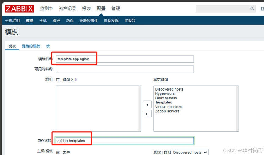The height and width of the screenshot is (155, 264).
Task: Switch to the 宏 tab
Action: click(x=48, y=46)
